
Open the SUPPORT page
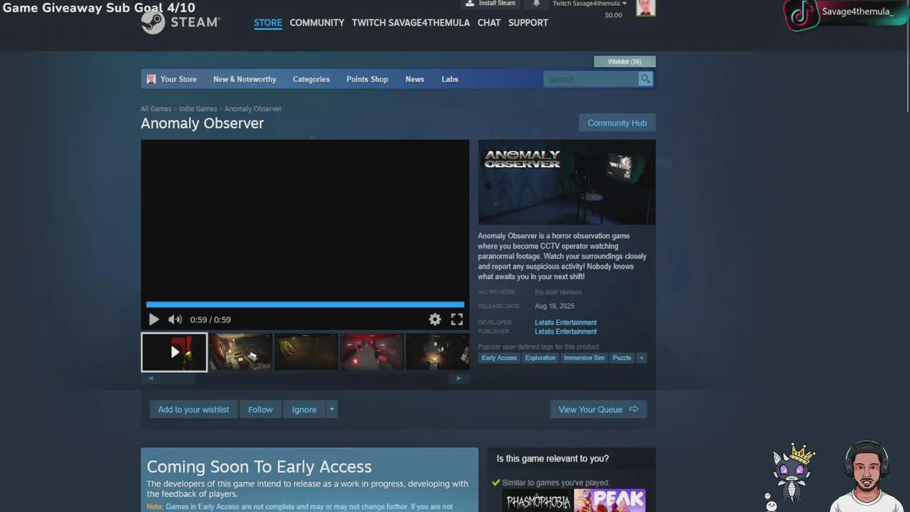point(528,23)
